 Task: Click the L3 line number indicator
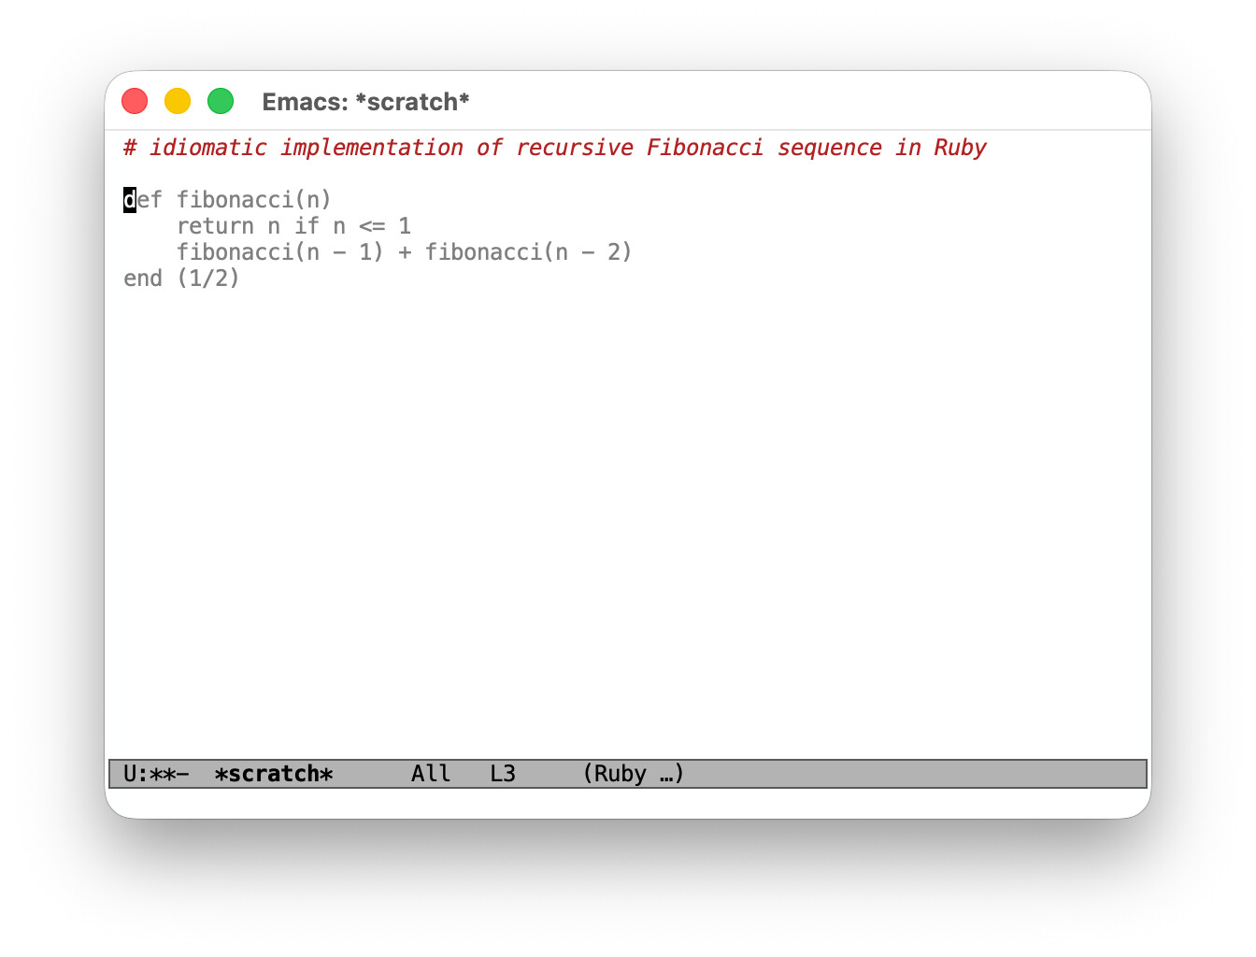coord(502,773)
